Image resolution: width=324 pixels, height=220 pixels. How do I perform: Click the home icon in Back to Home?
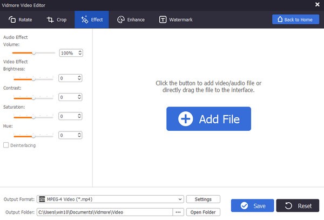click(x=280, y=20)
